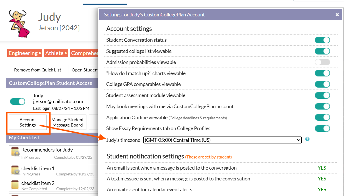Open Recommenders for Judy checklist item
The image size is (344, 196).
(x=54, y=154)
